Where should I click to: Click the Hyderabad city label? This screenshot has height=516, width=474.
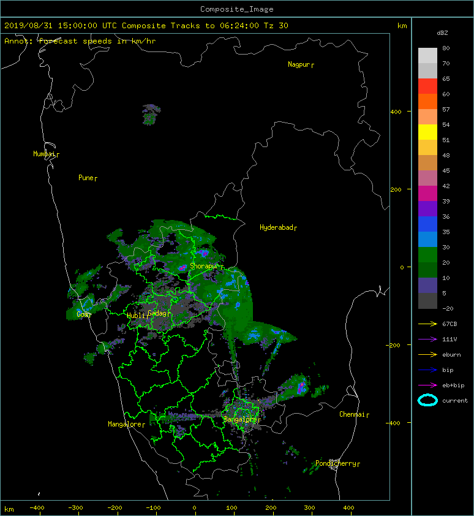pos(276,227)
